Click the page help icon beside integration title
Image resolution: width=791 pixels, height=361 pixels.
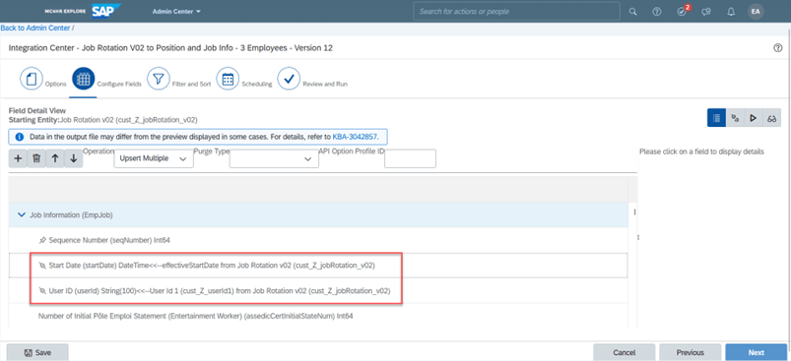[x=777, y=48]
